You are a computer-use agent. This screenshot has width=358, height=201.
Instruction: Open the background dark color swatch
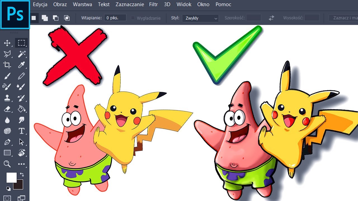tap(19, 185)
